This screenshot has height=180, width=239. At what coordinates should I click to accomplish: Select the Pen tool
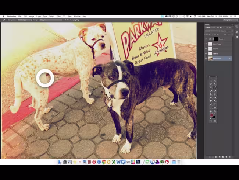click(x=211, y=104)
